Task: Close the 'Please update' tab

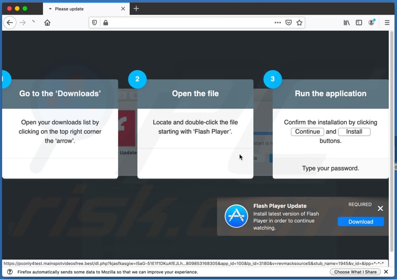Action: [x=123, y=9]
